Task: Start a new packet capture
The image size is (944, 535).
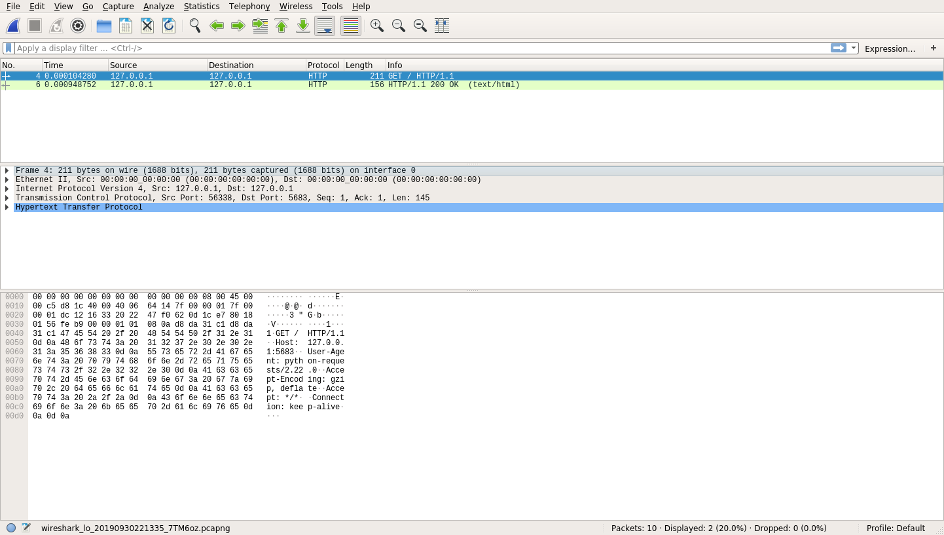Action: [x=13, y=26]
